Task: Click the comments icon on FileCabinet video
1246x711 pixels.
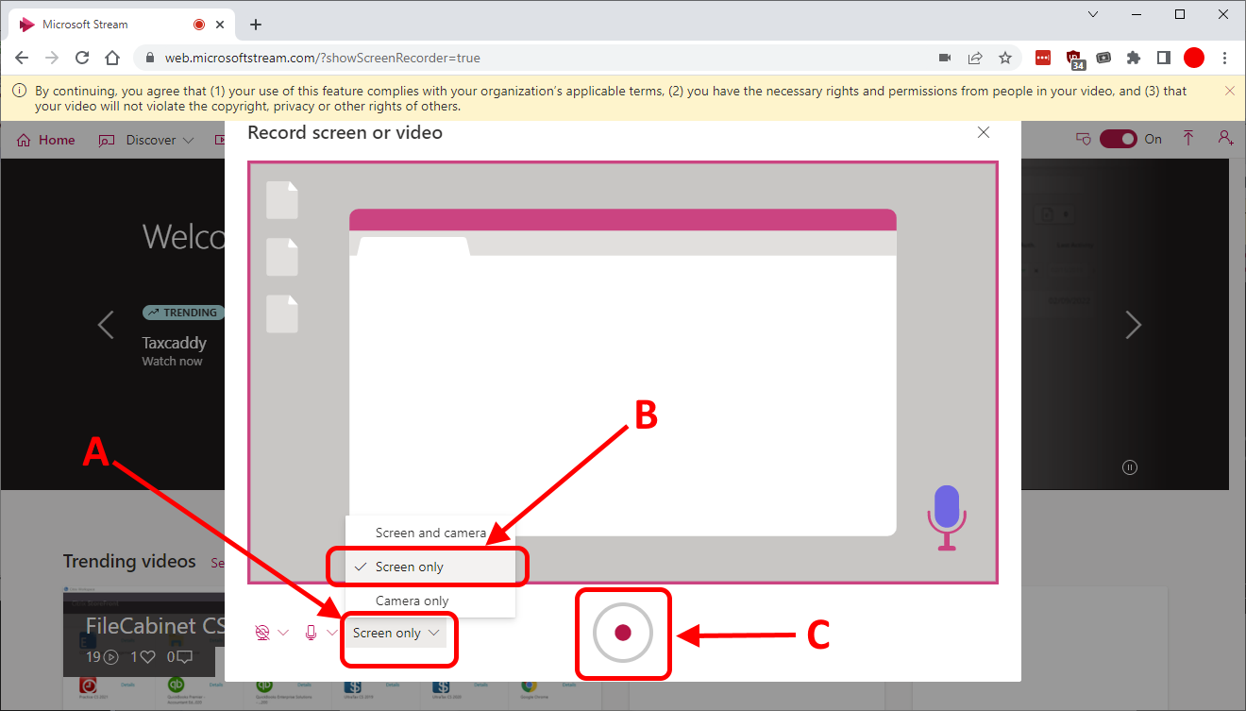Action: 185,657
